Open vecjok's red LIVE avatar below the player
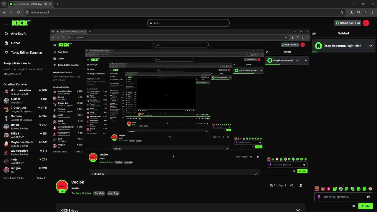 pos(62,186)
